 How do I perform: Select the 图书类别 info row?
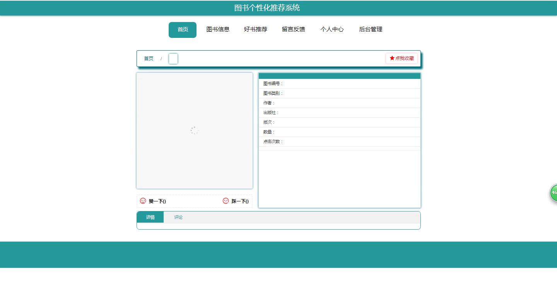tap(339, 94)
